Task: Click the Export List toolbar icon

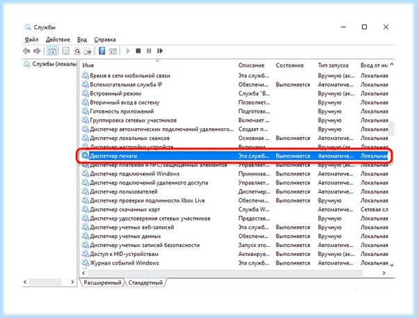Action: point(88,51)
